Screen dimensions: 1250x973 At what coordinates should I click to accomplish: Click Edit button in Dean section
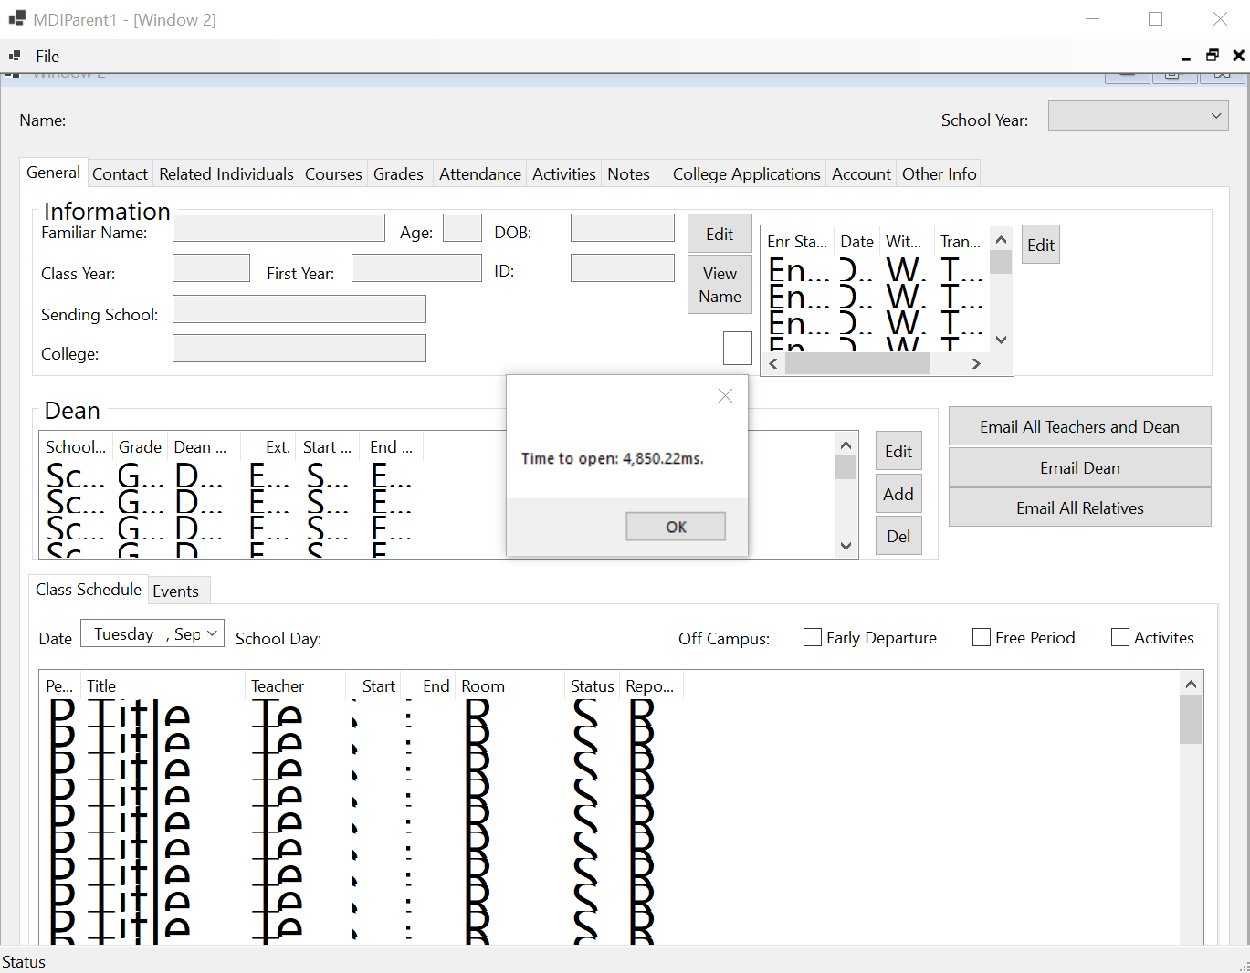click(898, 451)
